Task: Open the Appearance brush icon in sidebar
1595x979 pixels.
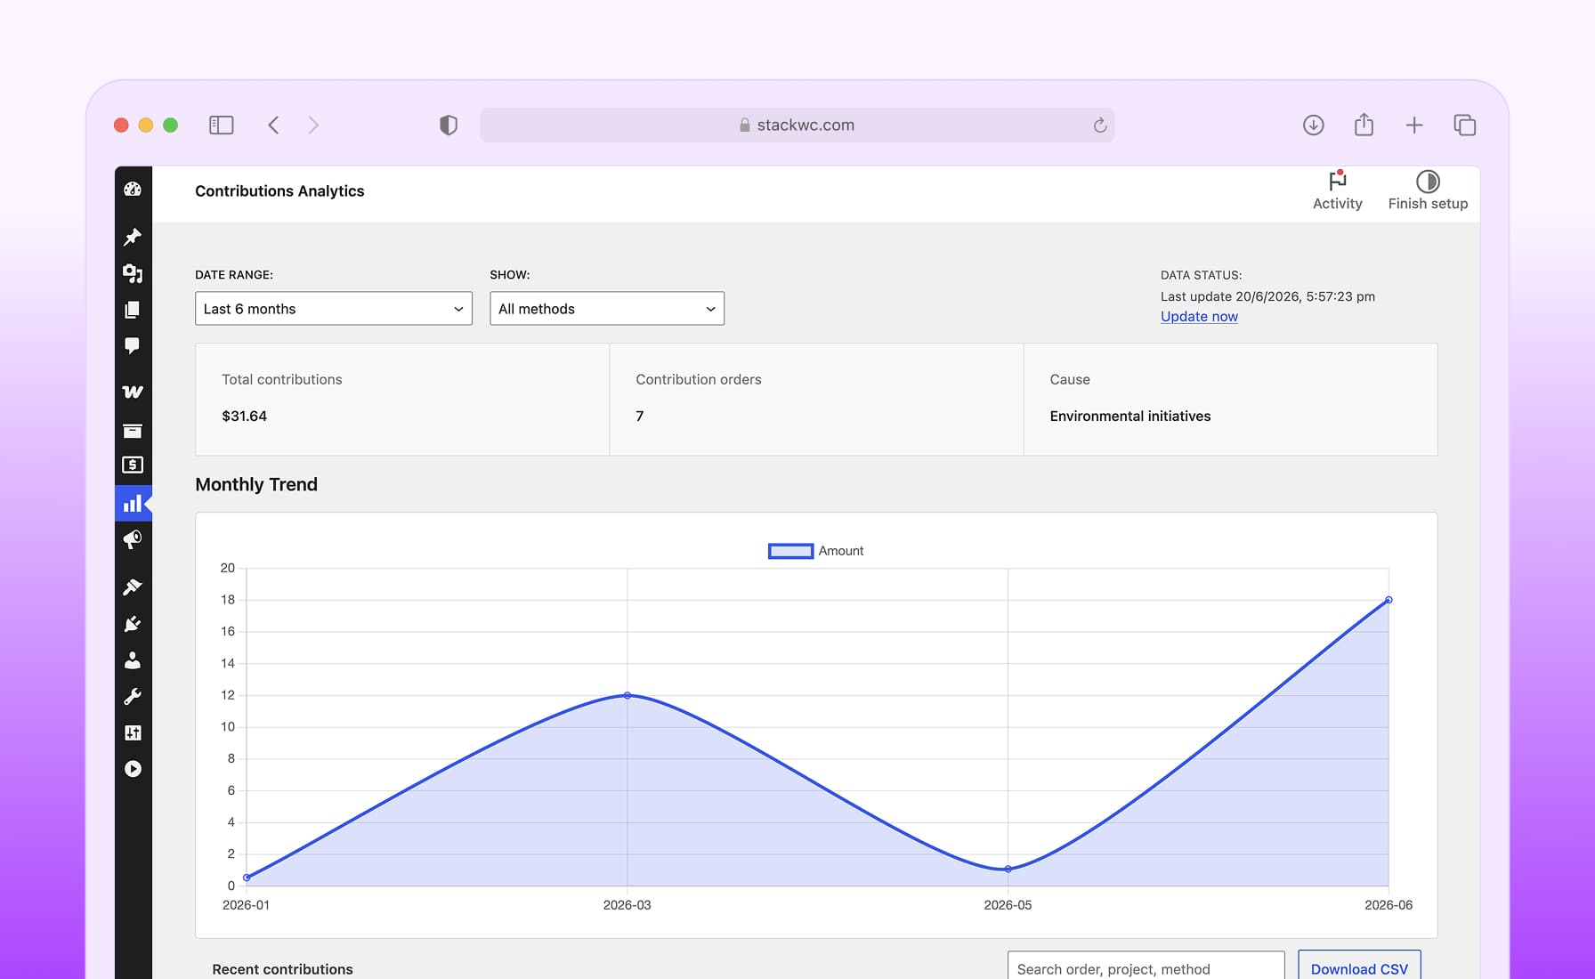Action: (x=133, y=587)
